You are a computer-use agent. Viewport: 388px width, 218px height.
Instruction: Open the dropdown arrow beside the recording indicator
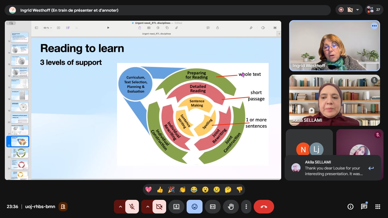(x=357, y=10)
